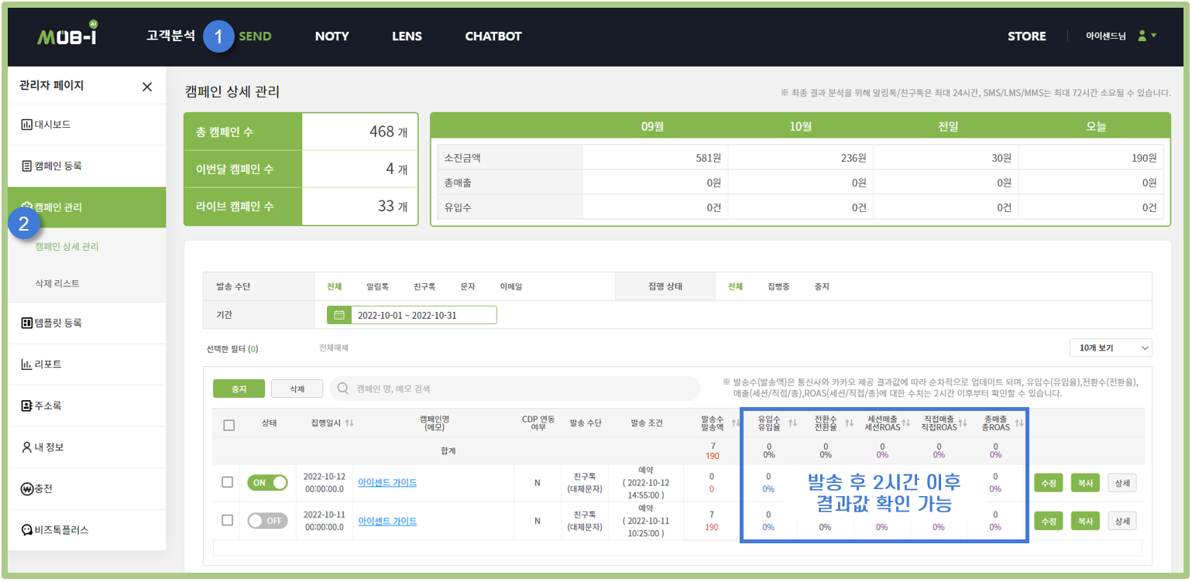Image resolution: width=1192 pixels, height=582 pixels.
Task: Enable the OFF toggle for second campaign
Action: pos(267,521)
